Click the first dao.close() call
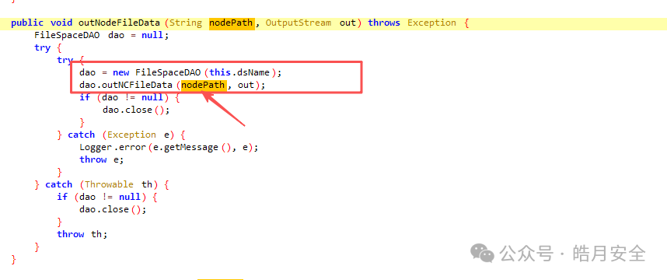Viewport: 667px width, 280px height. (x=136, y=110)
